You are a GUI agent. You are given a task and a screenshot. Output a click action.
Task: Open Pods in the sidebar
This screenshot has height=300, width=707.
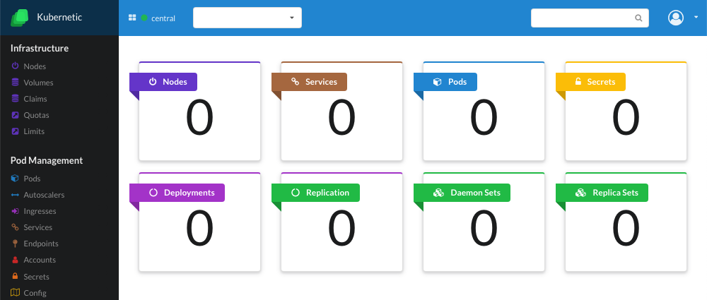click(32, 179)
